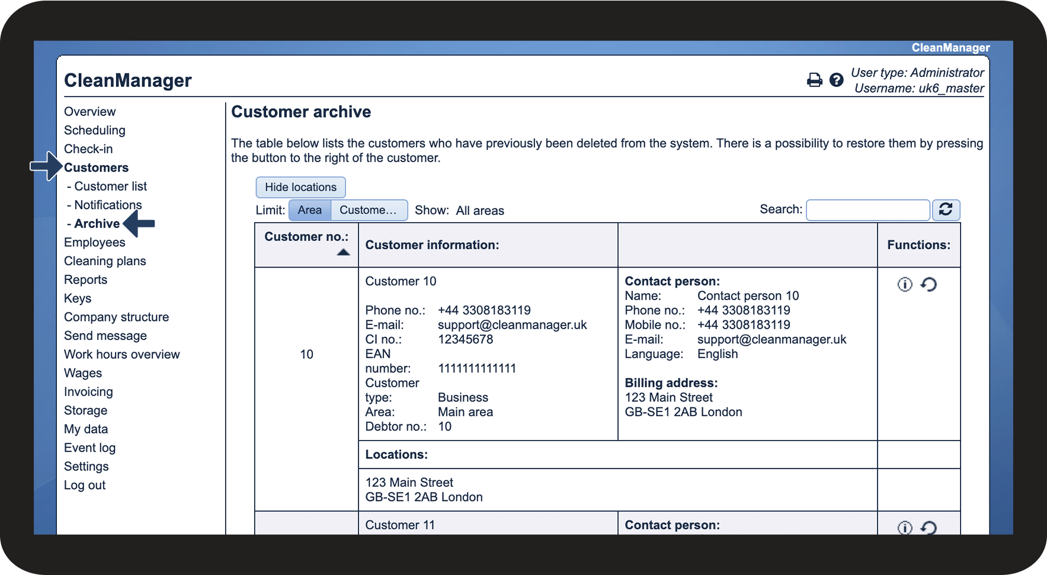
Task: Switch limit to Customer option
Action: (369, 210)
